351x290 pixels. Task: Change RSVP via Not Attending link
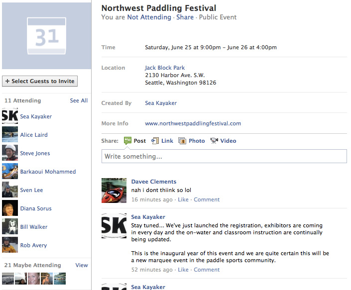click(x=149, y=17)
